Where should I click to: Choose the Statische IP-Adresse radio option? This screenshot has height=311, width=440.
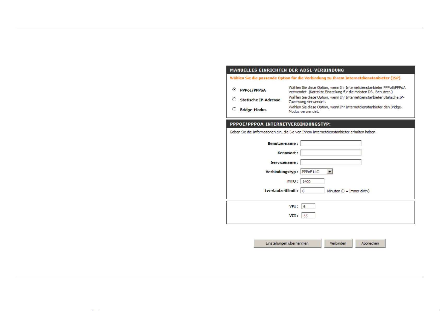pos(234,99)
